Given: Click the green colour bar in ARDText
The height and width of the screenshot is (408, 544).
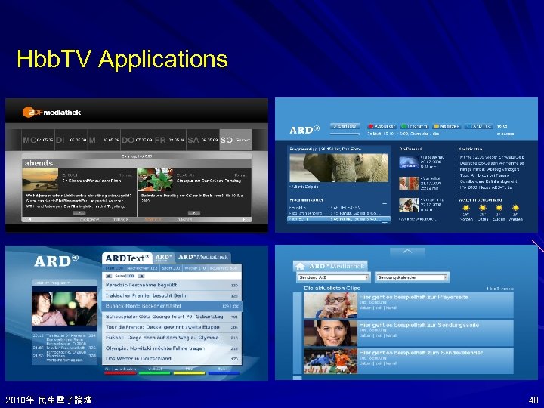Looking at the screenshot, I should pos(154,373).
